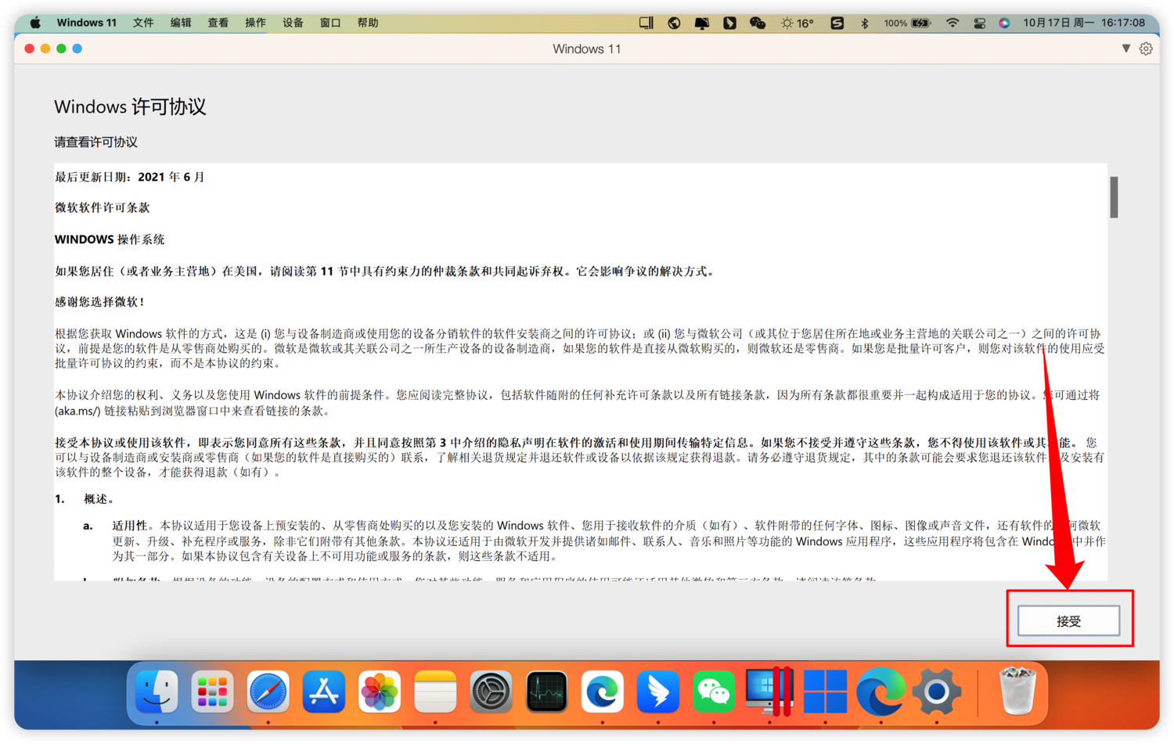1174x744 pixels.
Task: Open the 设备 menu
Action: pyautogui.click(x=293, y=23)
